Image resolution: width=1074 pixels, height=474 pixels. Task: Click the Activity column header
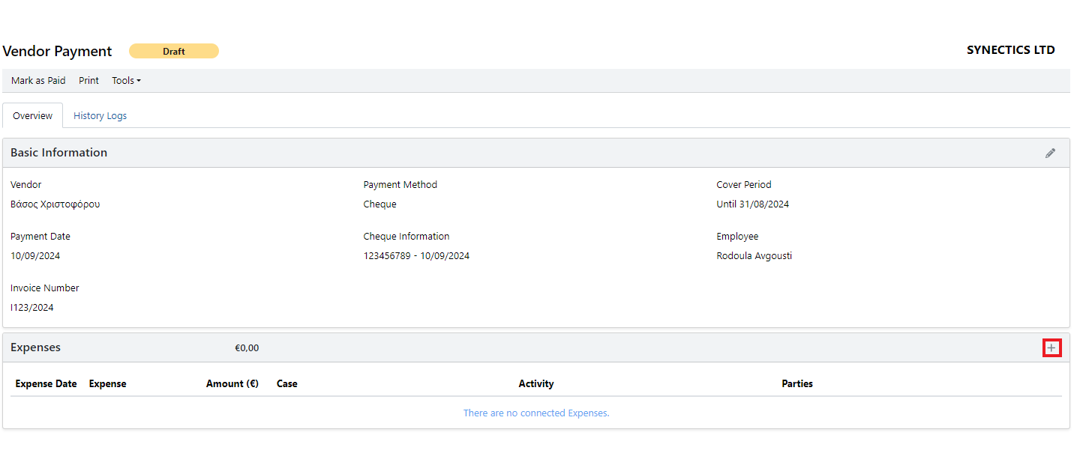click(535, 383)
